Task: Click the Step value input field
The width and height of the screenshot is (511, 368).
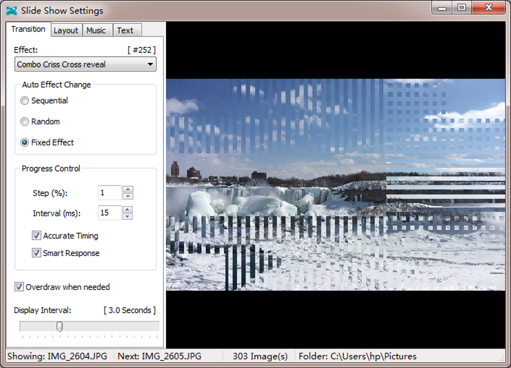Action: point(109,192)
